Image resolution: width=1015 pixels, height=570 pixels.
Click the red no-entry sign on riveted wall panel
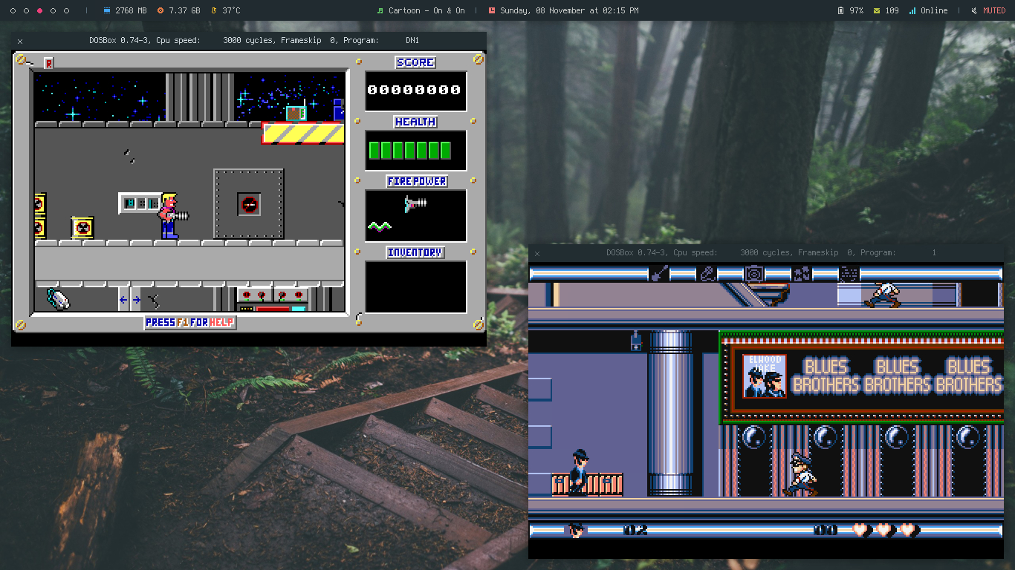click(249, 204)
